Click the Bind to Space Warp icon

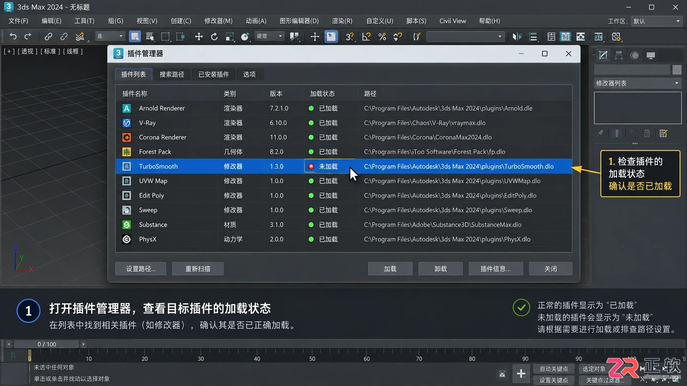[x=80, y=37]
